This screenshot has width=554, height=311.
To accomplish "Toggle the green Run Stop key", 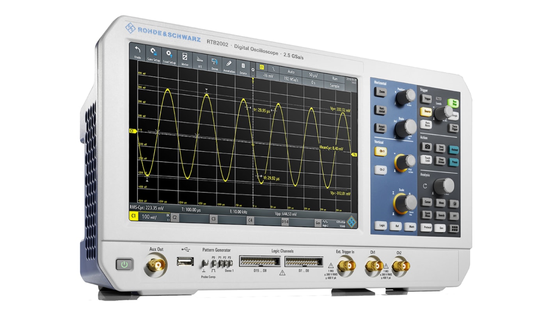I will pyautogui.click(x=453, y=103).
